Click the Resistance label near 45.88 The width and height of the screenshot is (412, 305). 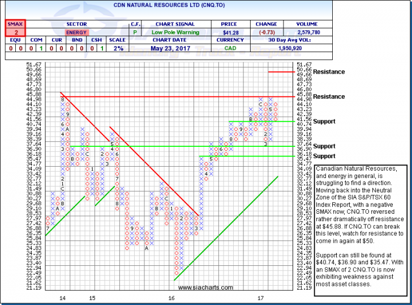pos(329,97)
